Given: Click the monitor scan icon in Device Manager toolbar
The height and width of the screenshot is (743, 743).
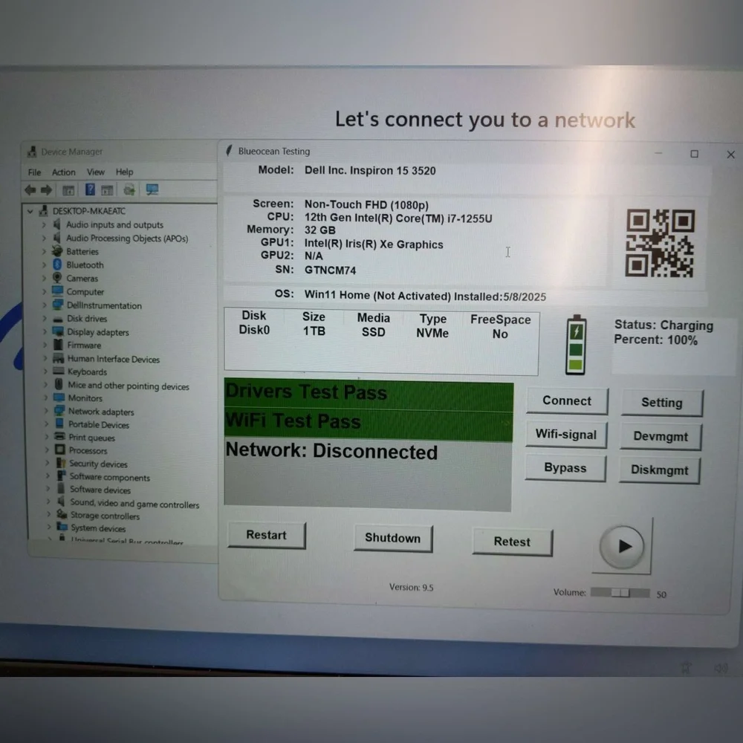Looking at the screenshot, I should point(152,190).
